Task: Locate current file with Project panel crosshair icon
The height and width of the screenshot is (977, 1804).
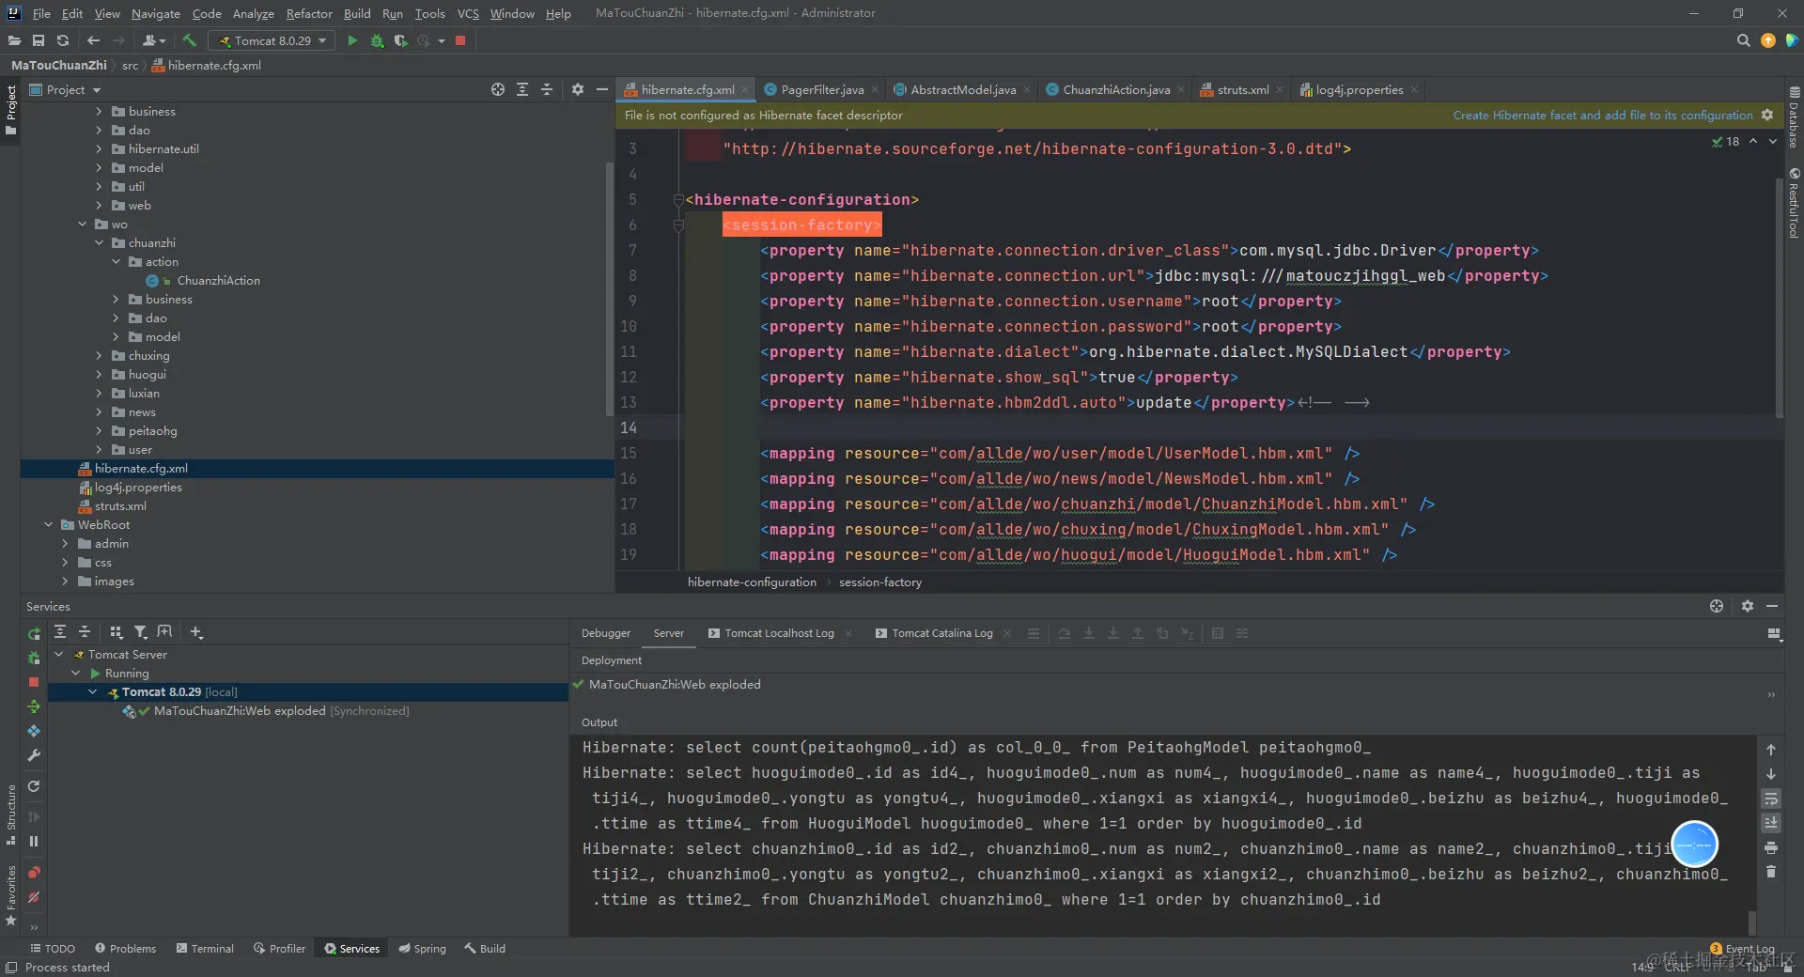Action: click(x=498, y=89)
